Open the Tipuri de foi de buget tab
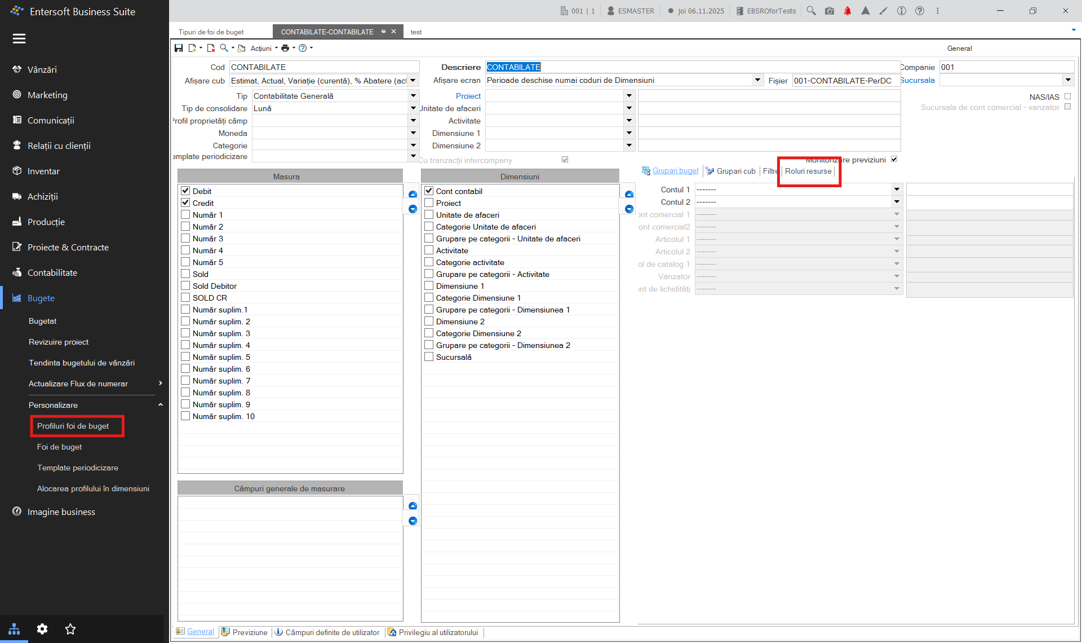The width and height of the screenshot is (1082, 643). 211,32
